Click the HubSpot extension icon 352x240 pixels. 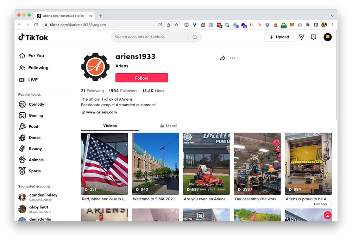pos(259,25)
